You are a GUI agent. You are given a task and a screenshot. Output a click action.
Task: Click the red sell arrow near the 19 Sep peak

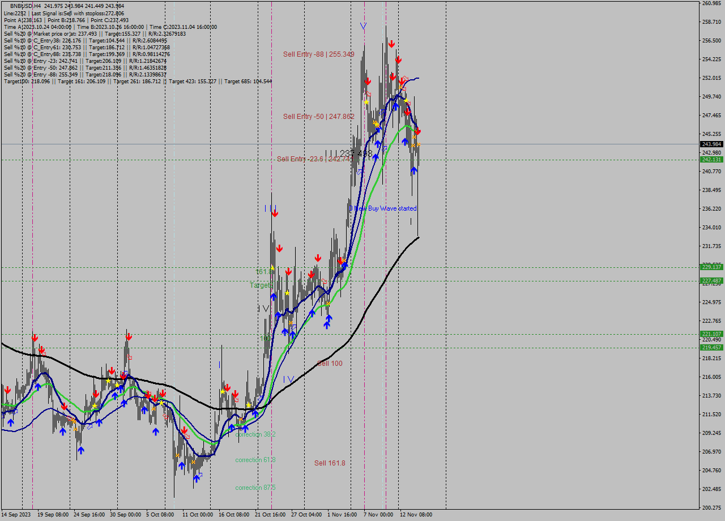coord(35,339)
